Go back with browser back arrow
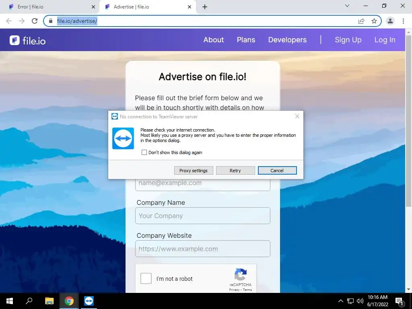This screenshot has width=412, height=309. pos(9,21)
